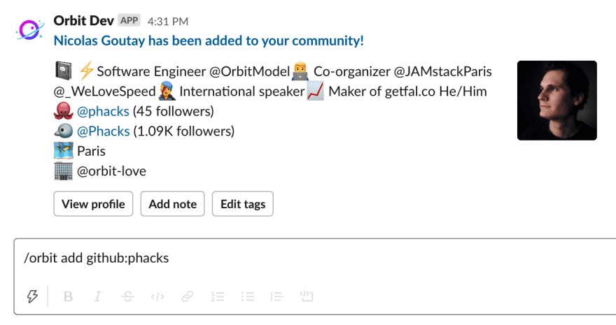
Task: Open the @Phacks Twitter link
Action: click(104, 131)
